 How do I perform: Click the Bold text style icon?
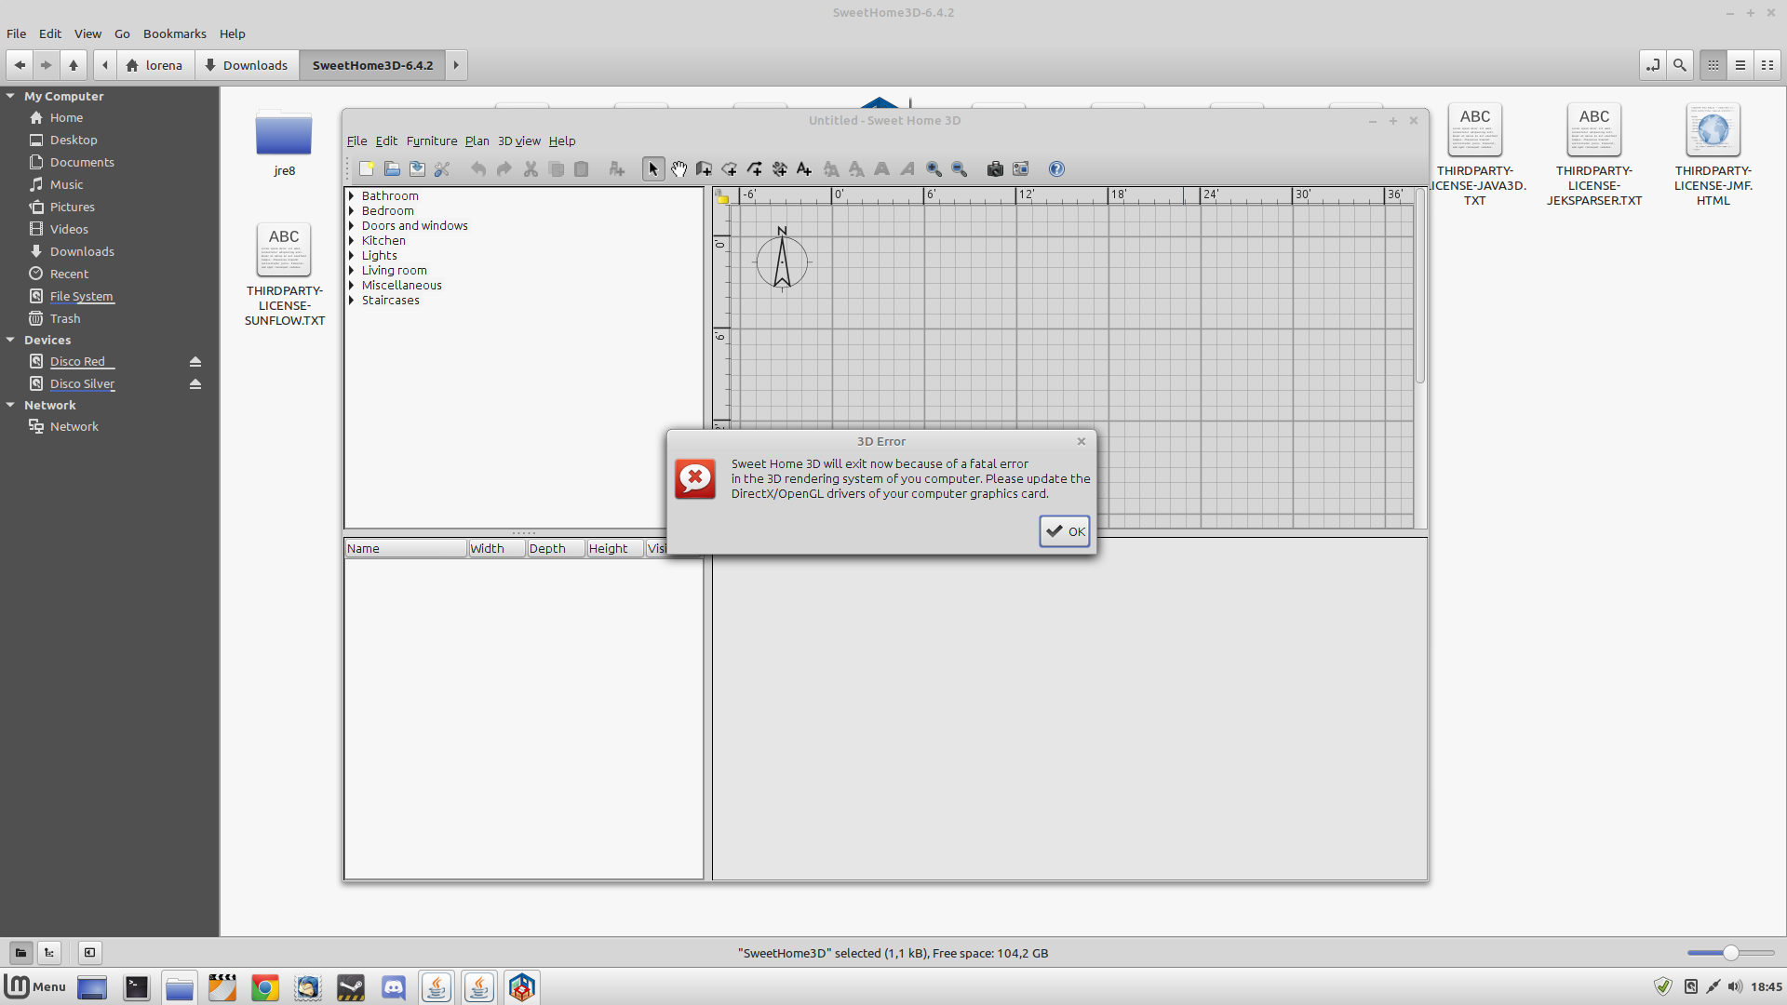(881, 168)
